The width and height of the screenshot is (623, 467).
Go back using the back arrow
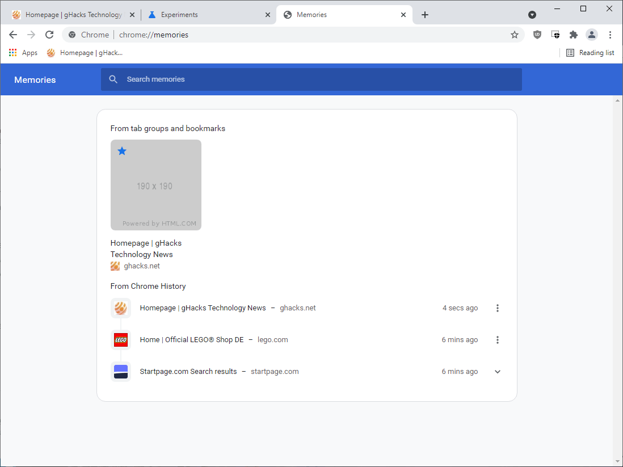(13, 35)
